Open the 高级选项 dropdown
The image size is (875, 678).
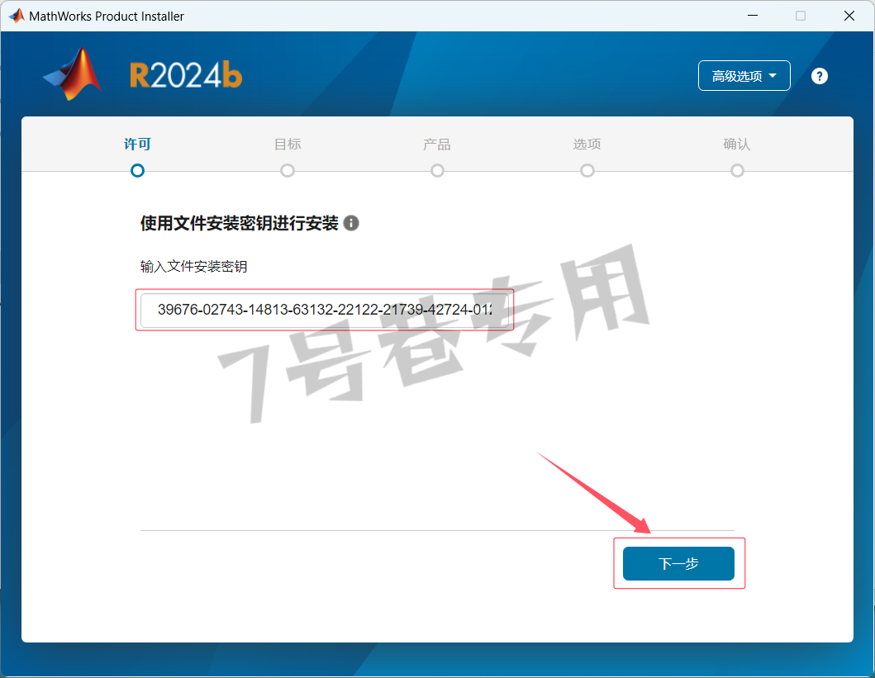point(744,76)
